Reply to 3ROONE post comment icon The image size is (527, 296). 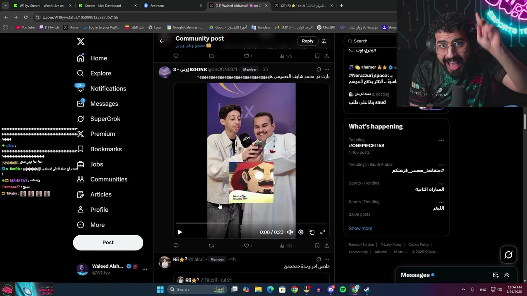coord(176,246)
